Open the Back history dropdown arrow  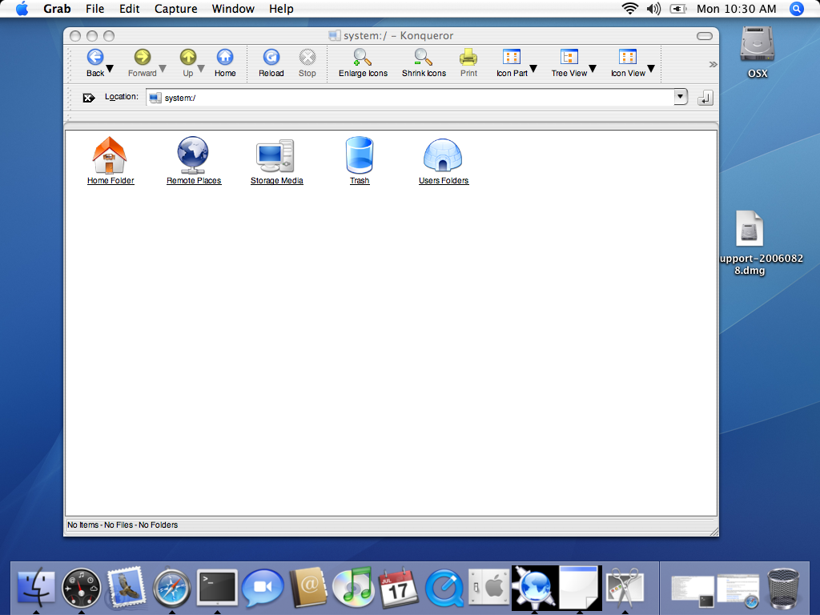click(110, 69)
